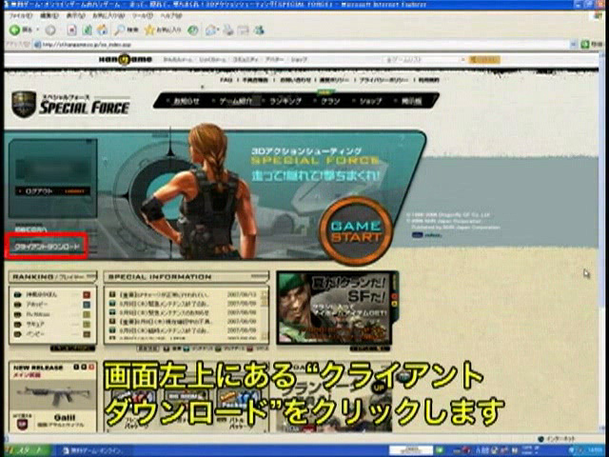Open the Mail envelope toolbar icon
Viewport: 609px width, 457px height.
point(211,30)
